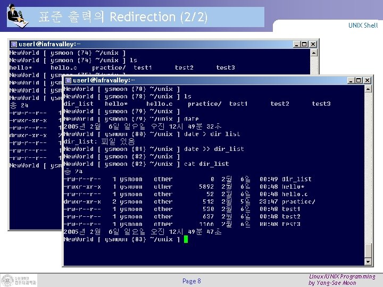Click 'hello.c' in front terminal ls output

click(x=160, y=104)
